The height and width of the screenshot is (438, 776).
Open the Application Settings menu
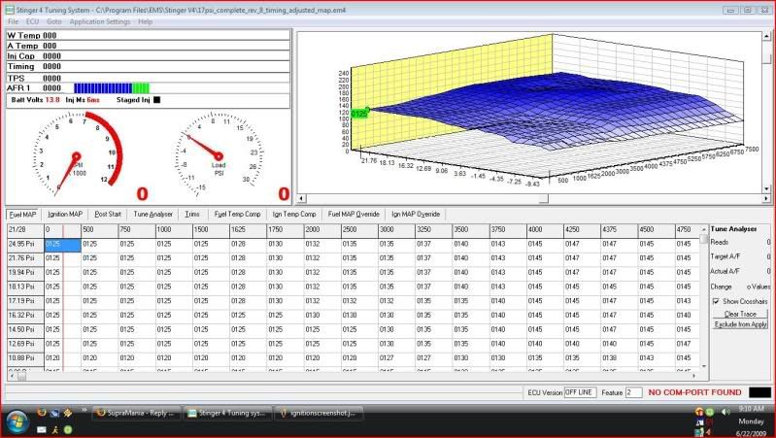99,21
